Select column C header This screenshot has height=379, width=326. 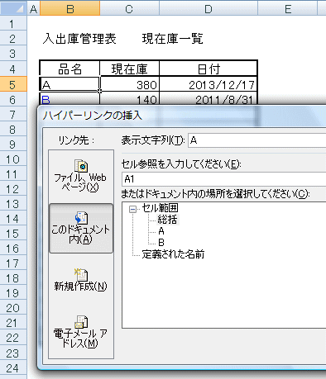pyautogui.click(x=129, y=9)
